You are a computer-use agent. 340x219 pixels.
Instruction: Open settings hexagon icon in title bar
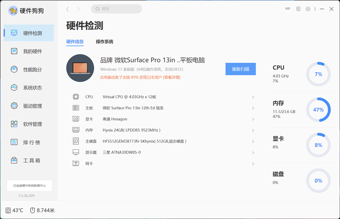[308, 9]
